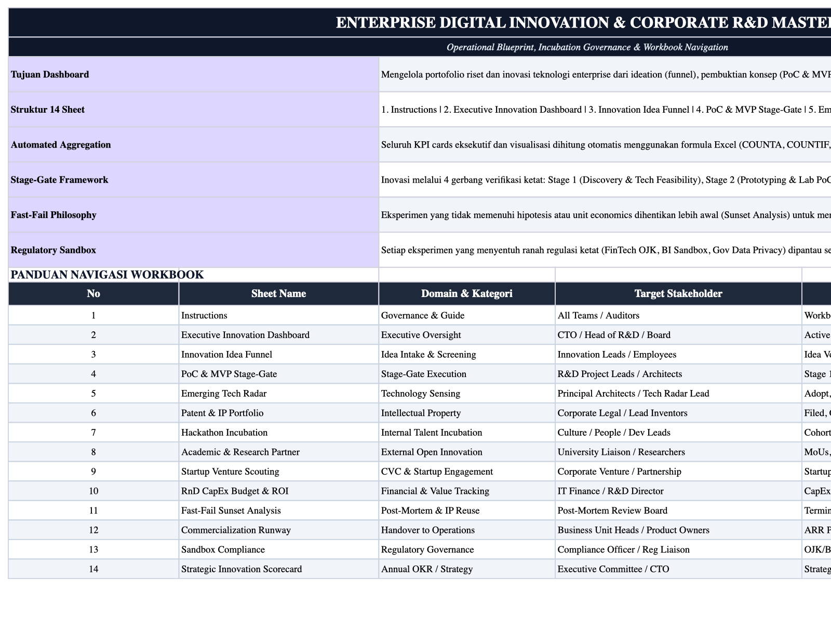This screenshot has height=619, width=831.
Task: Click the 'All Teams / Auditors' cell
Action: click(x=678, y=315)
